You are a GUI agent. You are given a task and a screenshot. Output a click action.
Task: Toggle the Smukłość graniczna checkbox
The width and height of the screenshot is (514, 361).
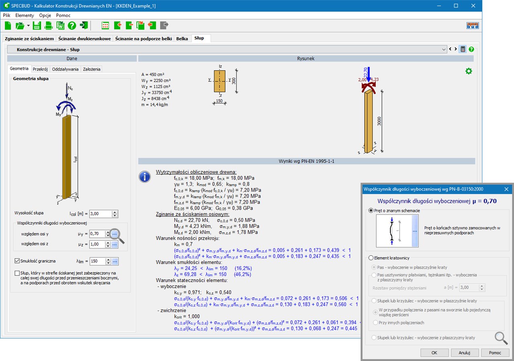[x=17, y=261]
